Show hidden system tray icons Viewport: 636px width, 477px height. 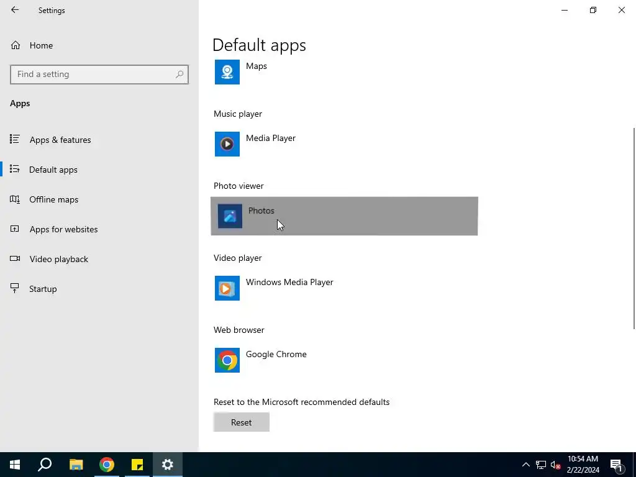[525, 465]
